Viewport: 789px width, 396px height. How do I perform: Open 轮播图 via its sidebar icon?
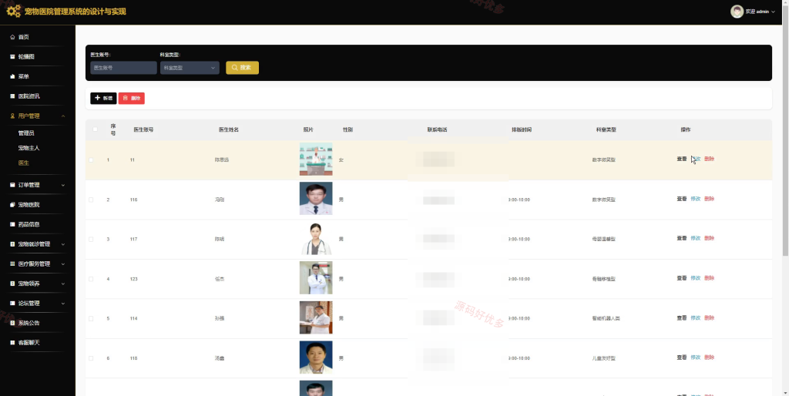coord(12,57)
